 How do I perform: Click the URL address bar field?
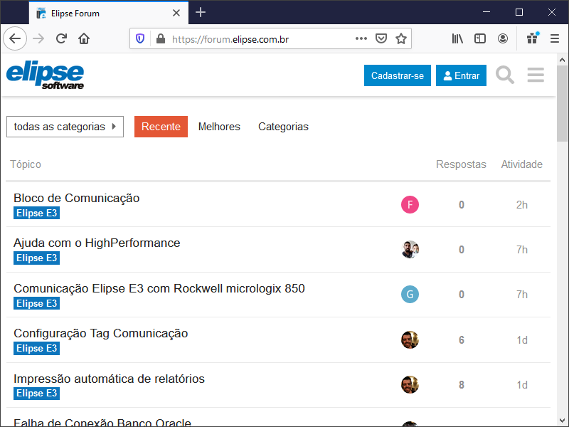(256, 39)
